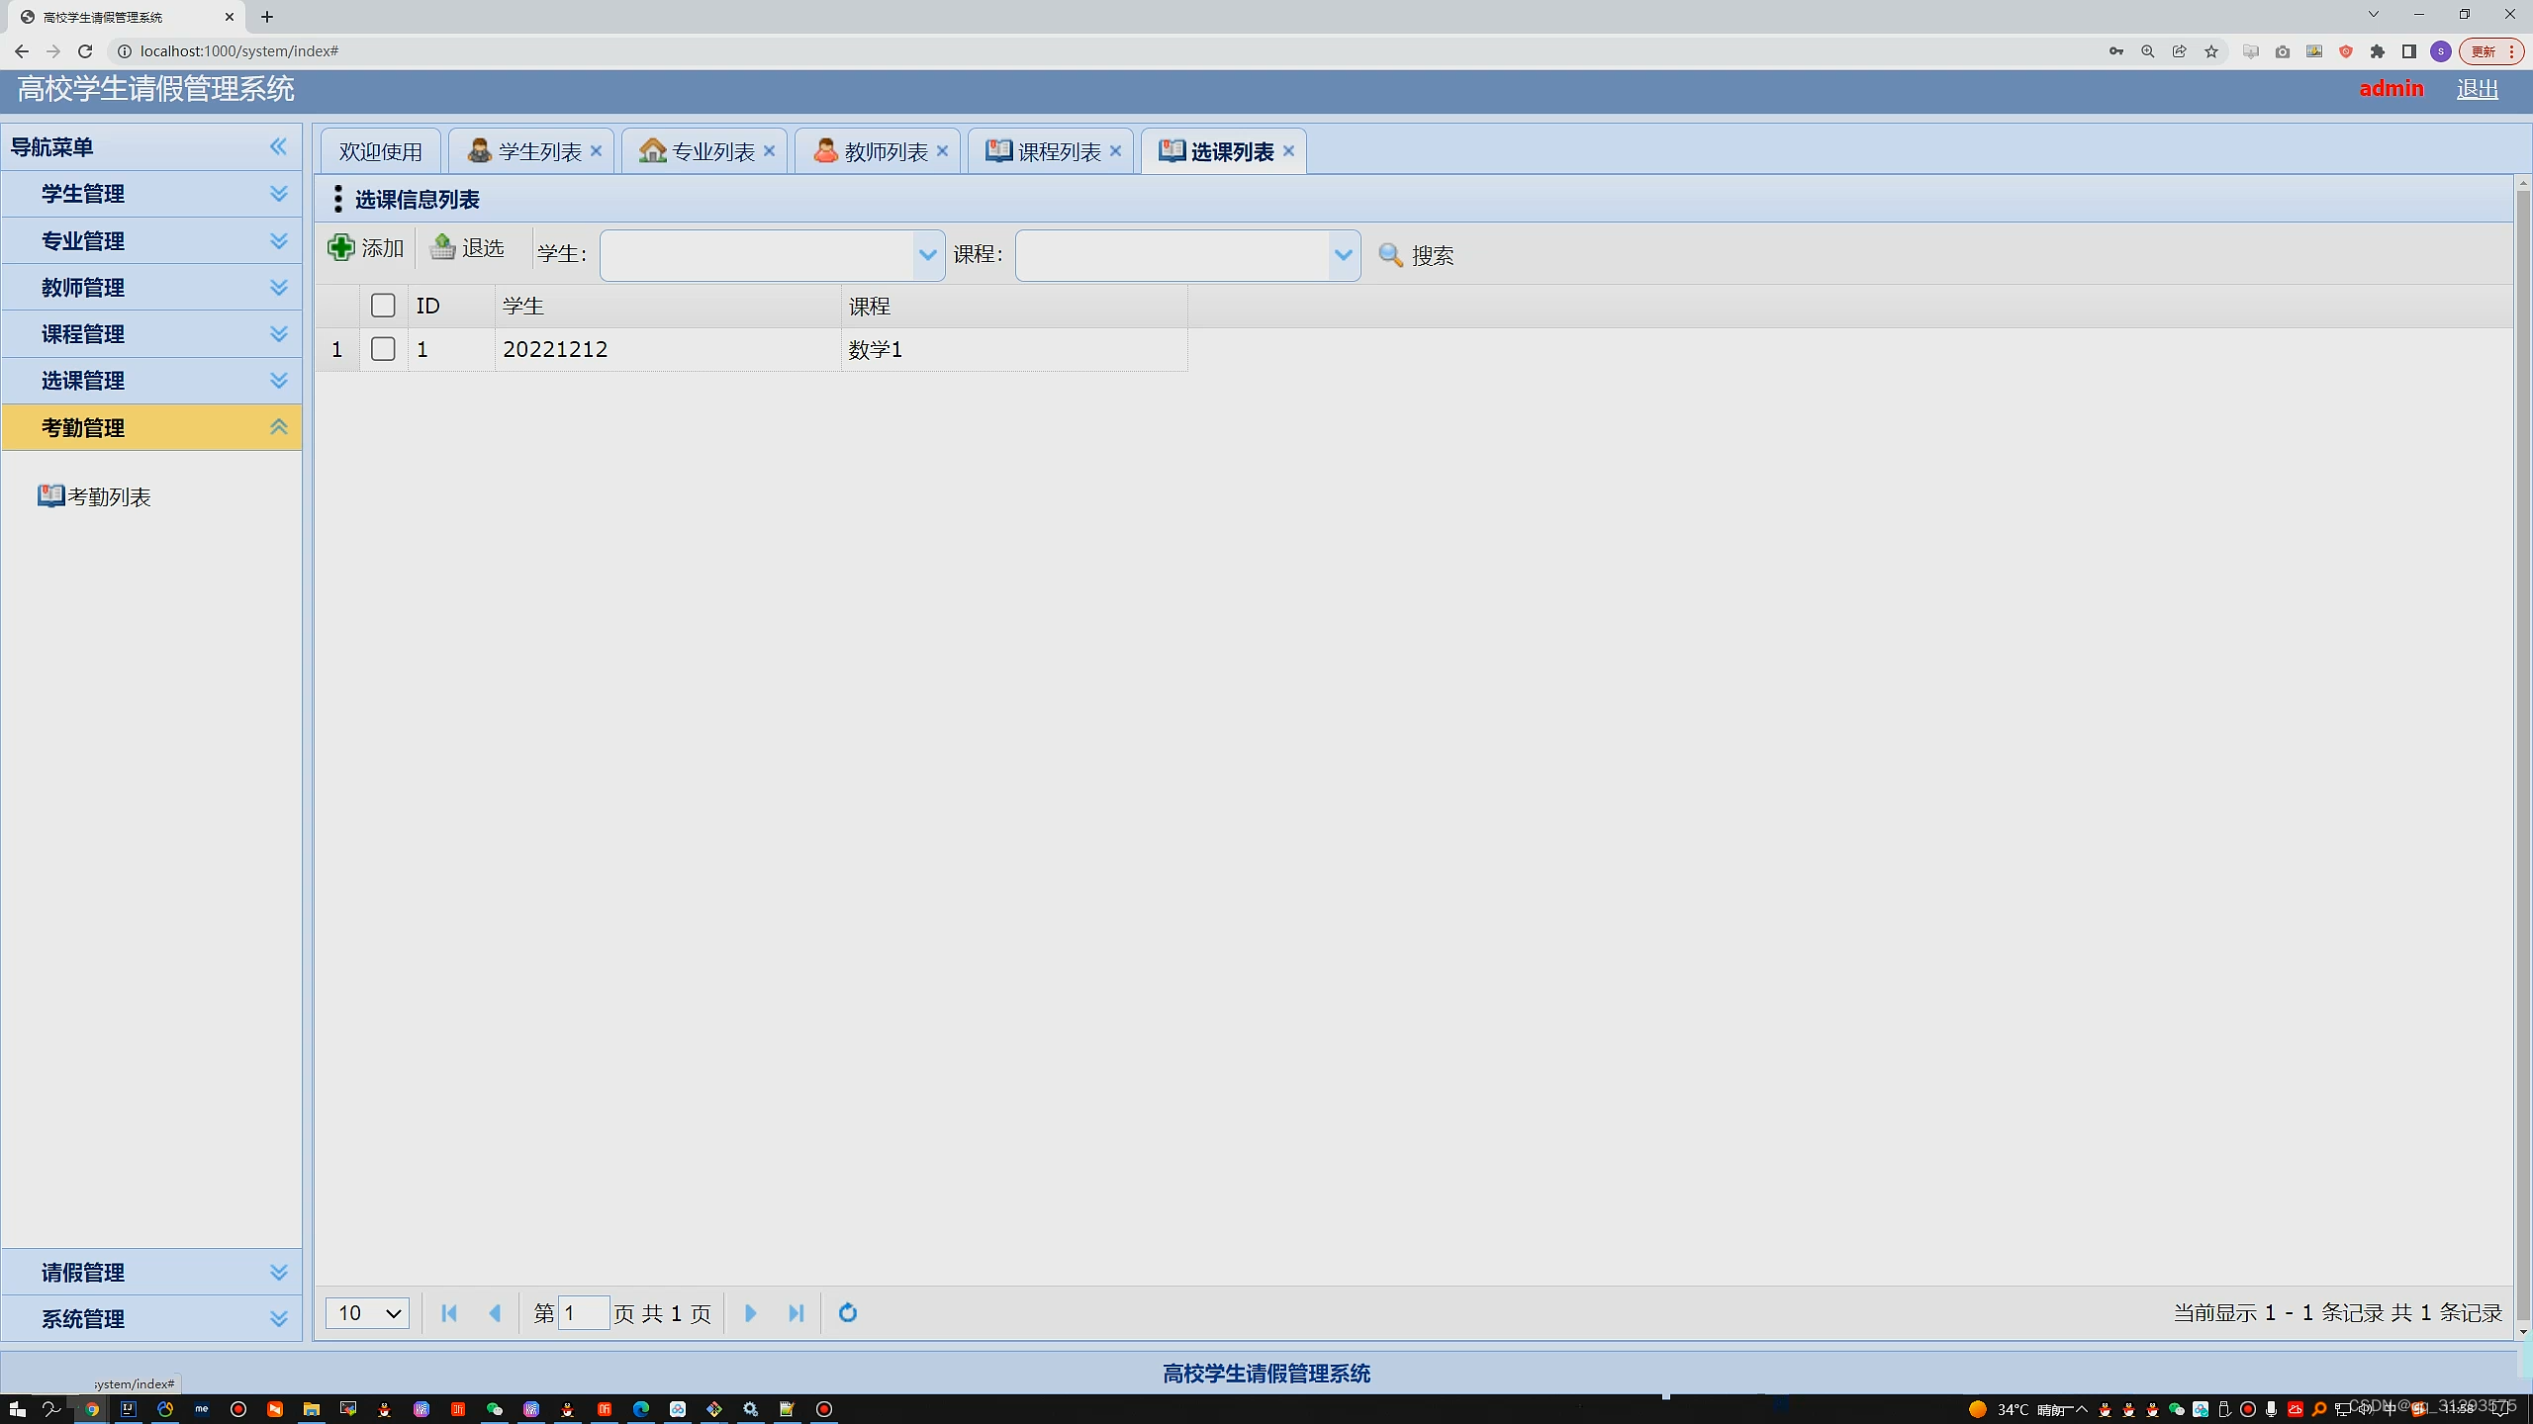Click the page number input field

(583, 1313)
